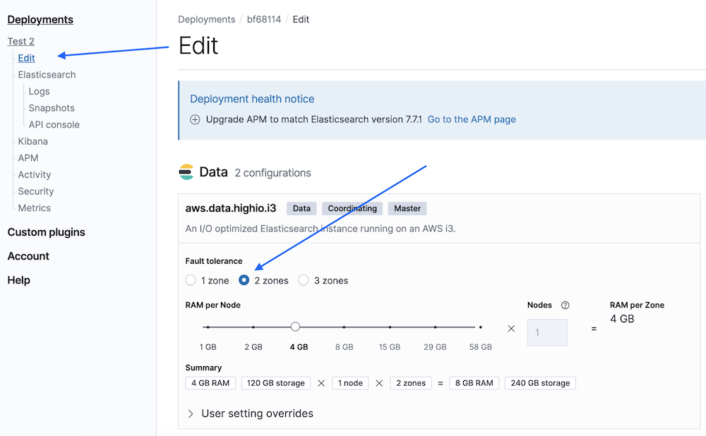The height and width of the screenshot is (436, 706).
Task: Click the Master role badge
Action: 407,208
